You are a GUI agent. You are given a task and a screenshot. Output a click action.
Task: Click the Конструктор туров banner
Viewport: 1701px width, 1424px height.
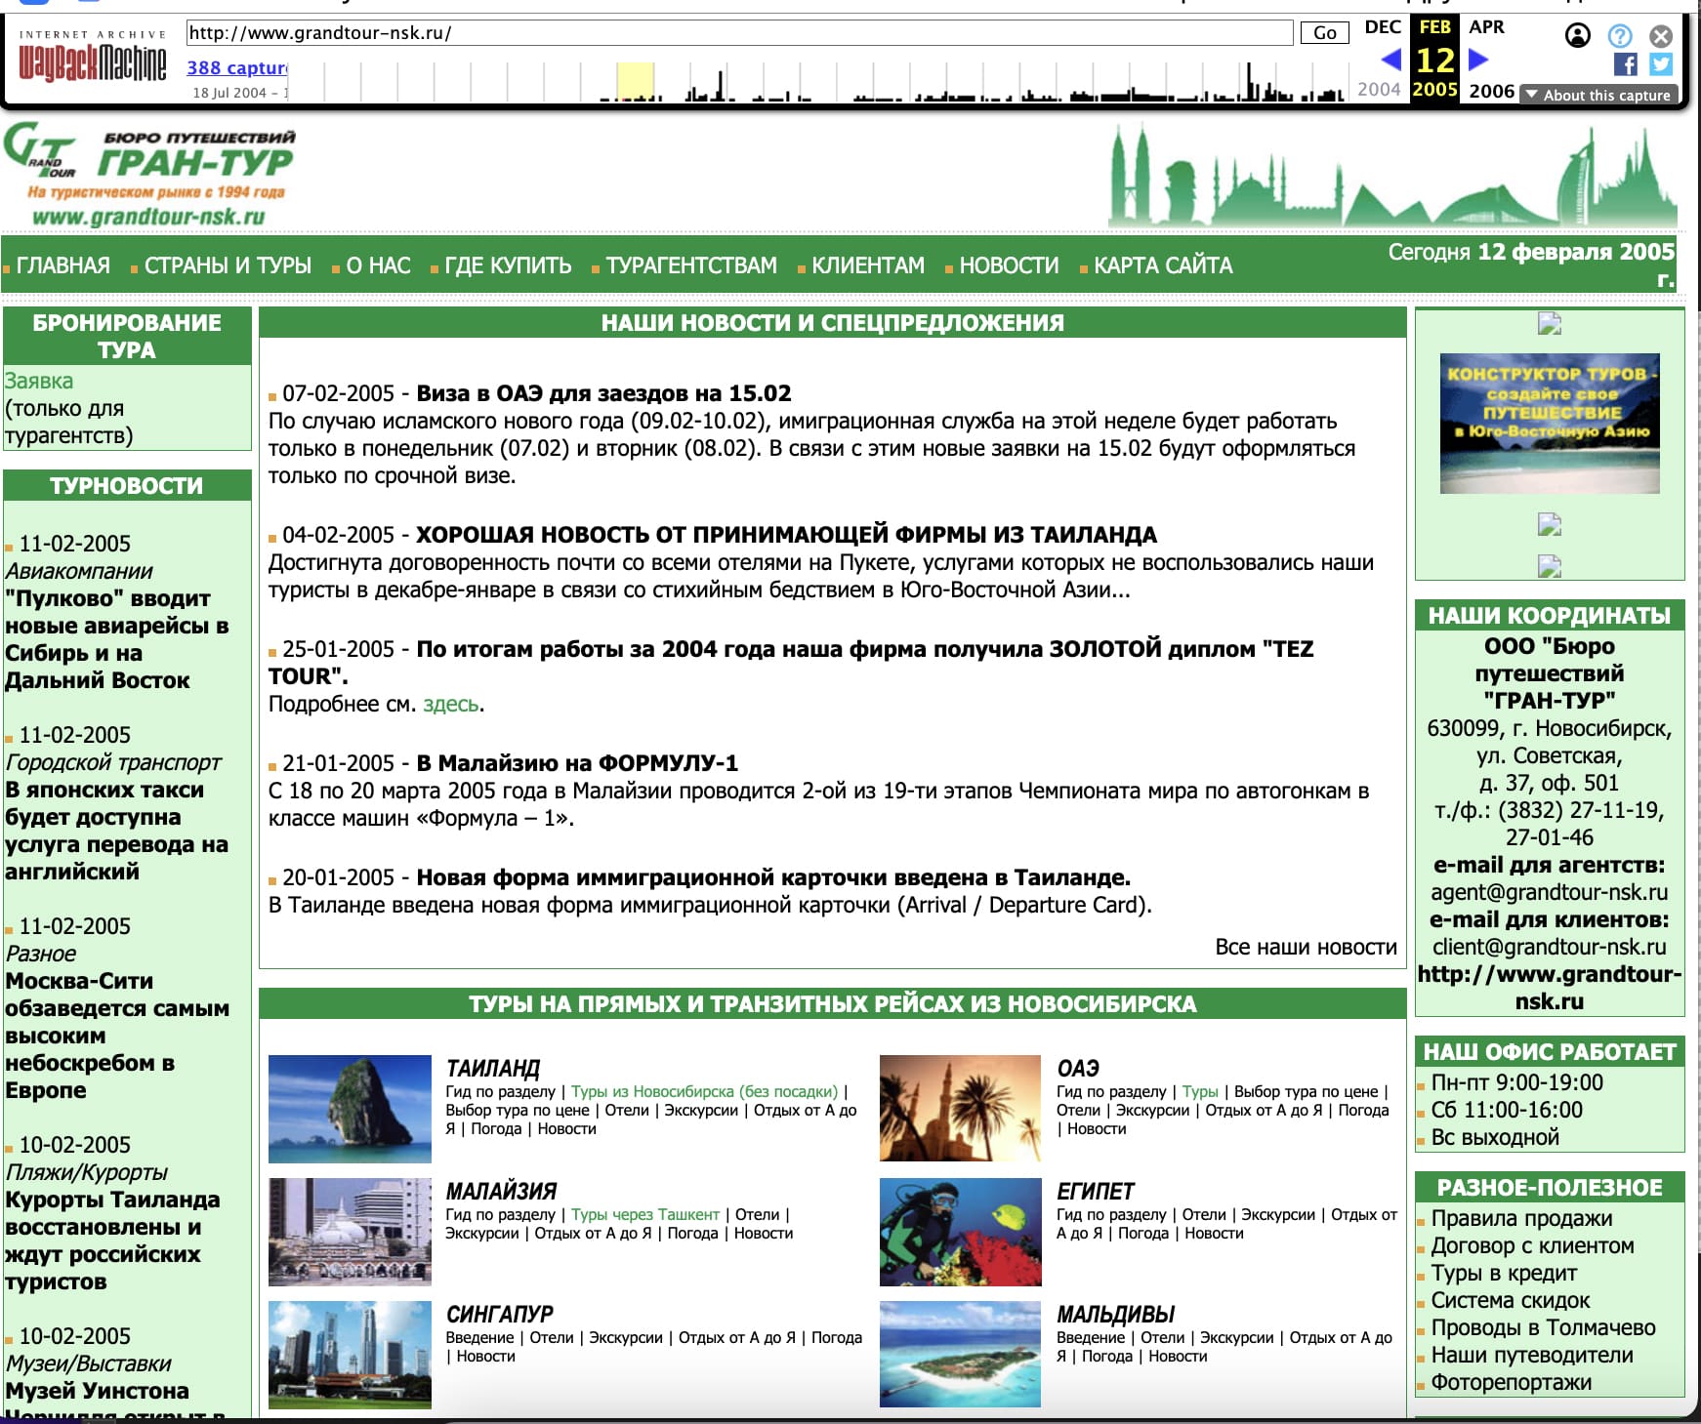1550,424
